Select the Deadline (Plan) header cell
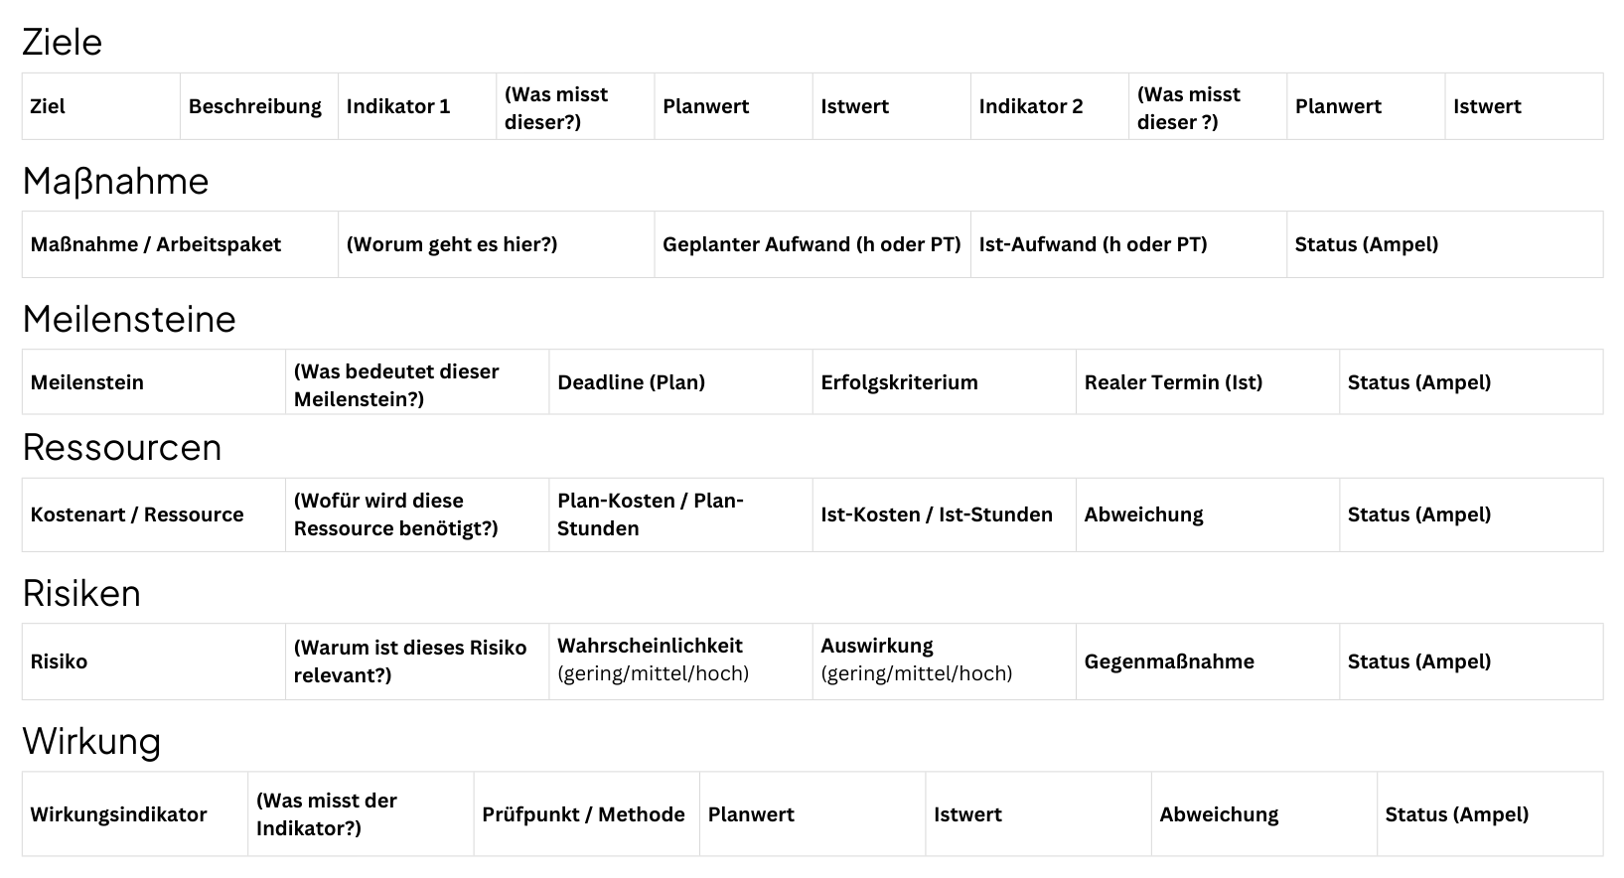Viewport: 1624px width, 878px height. tap(631, 382)
